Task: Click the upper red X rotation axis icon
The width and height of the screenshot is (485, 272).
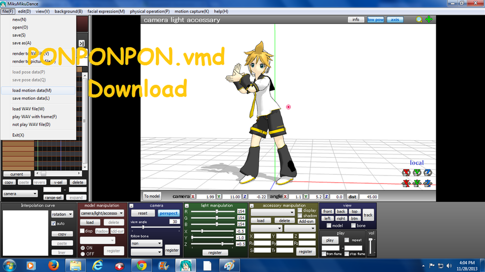Action: pos(406,172)
